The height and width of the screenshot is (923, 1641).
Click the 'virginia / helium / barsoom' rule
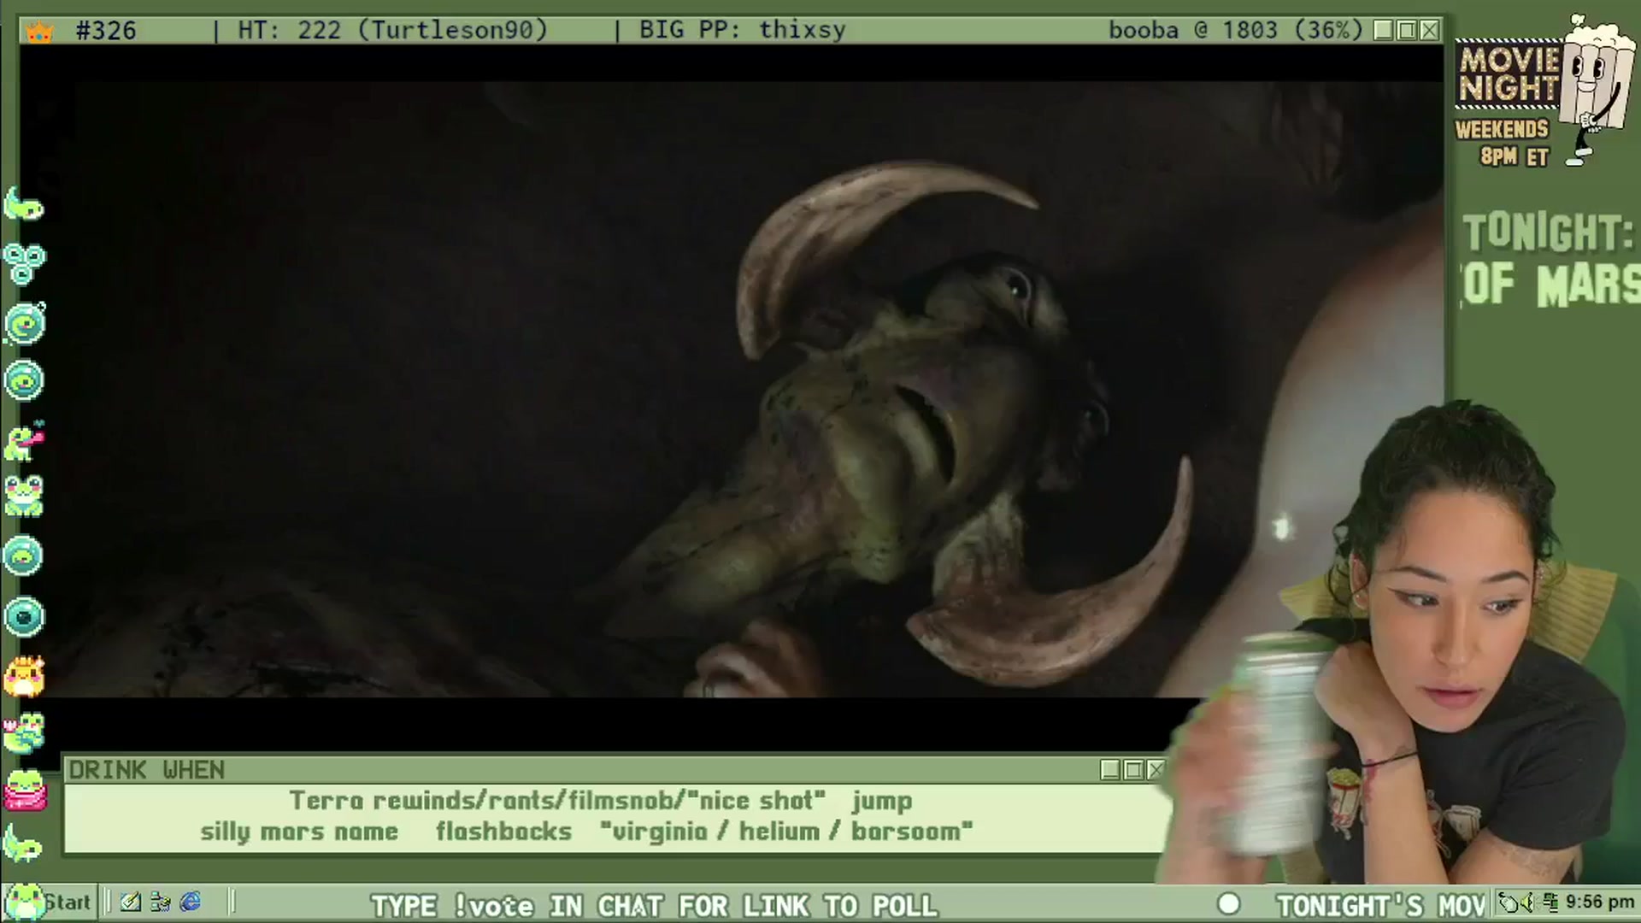[786, 832]
